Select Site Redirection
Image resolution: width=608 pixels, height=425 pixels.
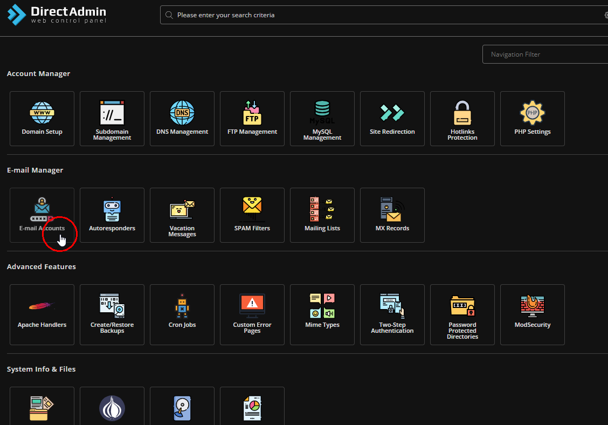(x=392, y=119)
